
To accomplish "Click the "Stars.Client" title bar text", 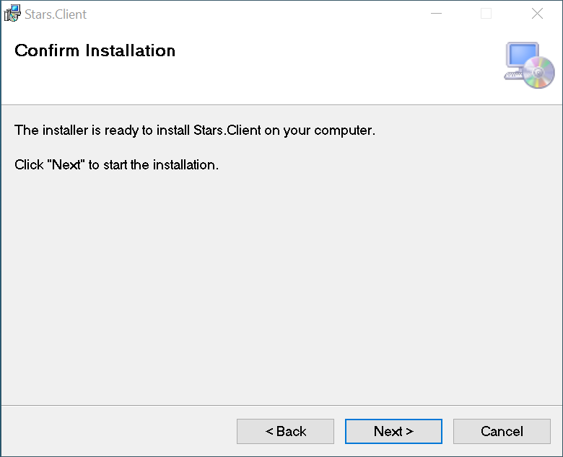I will (56, 14).
